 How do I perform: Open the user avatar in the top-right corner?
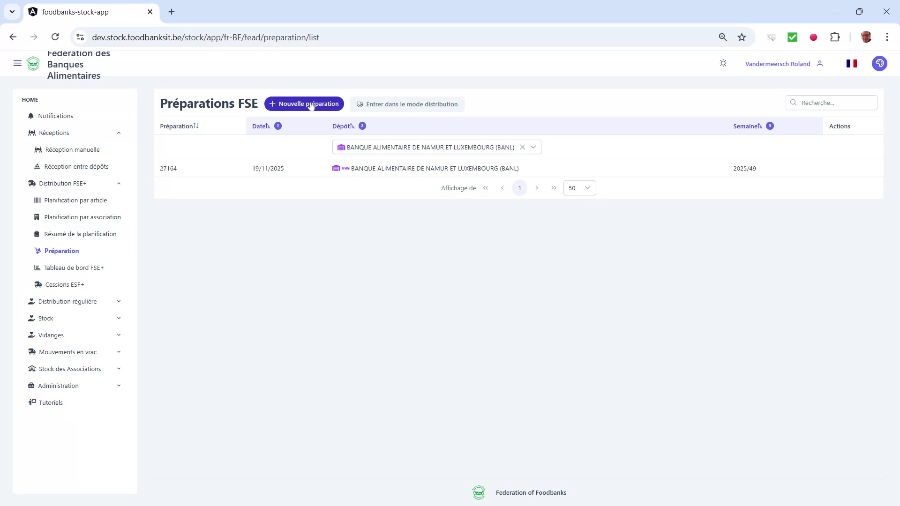879,63
